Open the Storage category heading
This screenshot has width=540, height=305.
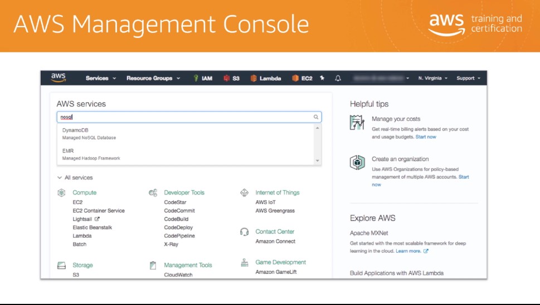pyautogui.click(x=82, y=265)
